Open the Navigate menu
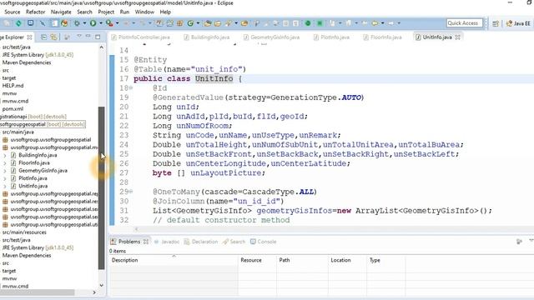The height and width of the screenshot is (300, 534). [61, 12]
